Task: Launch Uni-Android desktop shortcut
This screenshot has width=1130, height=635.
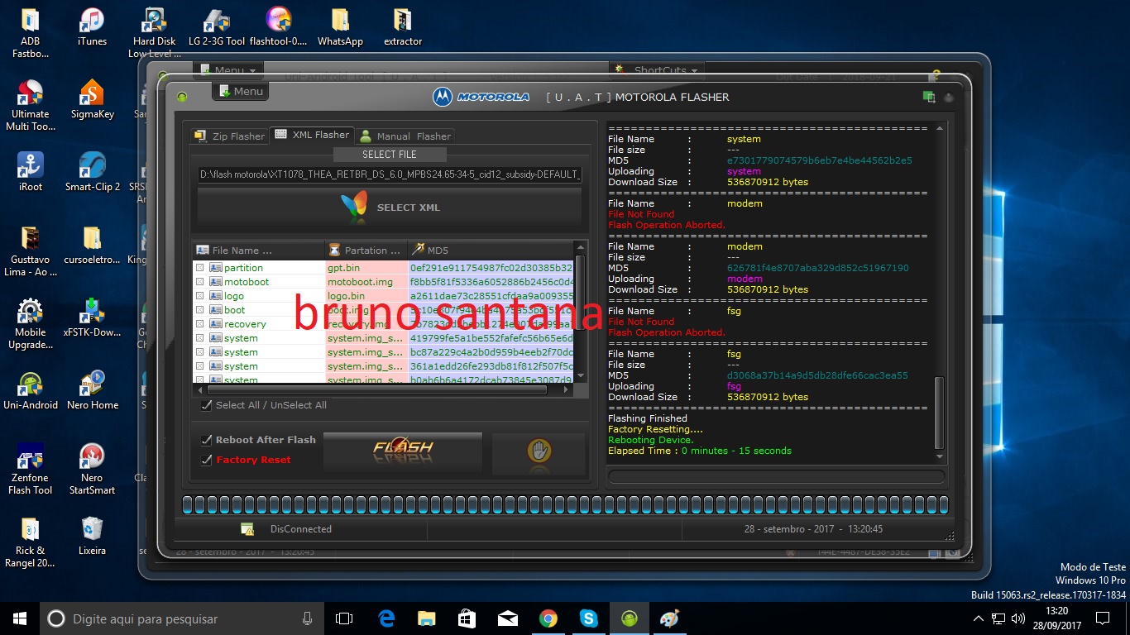Action: [30, 390]
